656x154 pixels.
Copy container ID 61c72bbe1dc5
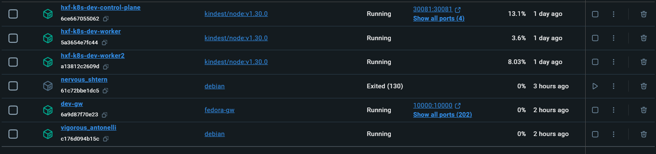tap(106, 91)
